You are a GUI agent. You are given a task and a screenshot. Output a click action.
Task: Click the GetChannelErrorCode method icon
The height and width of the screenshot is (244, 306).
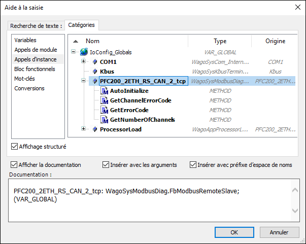click(x=104, y=100)
